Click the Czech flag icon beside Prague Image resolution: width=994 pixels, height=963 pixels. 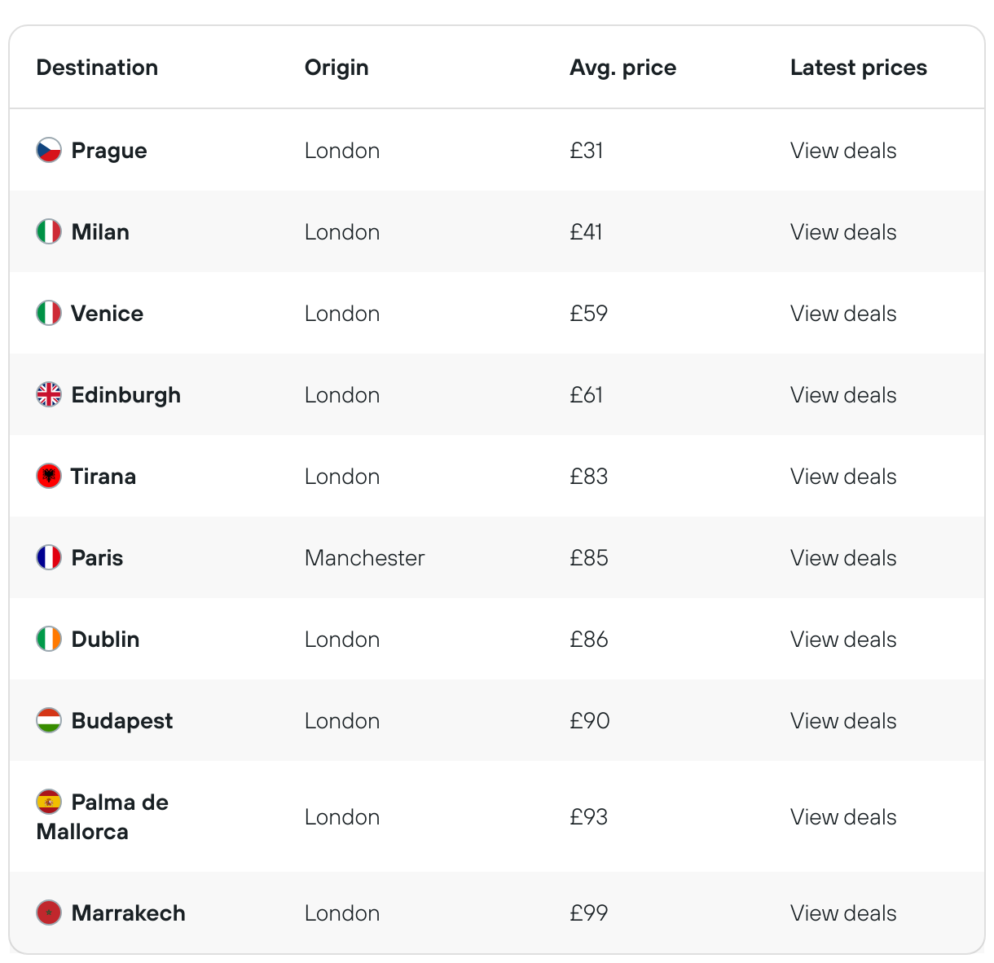coord(49,150)
